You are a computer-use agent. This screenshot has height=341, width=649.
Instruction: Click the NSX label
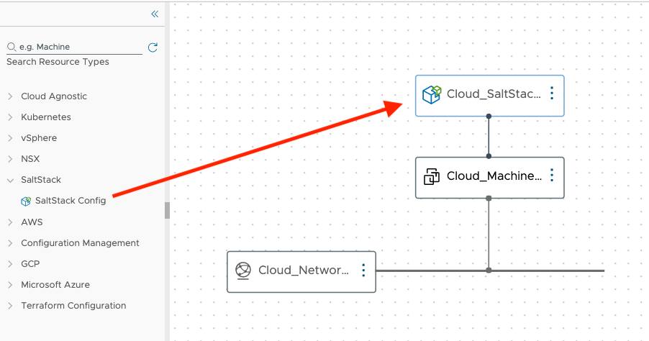pyautogui.click(x=30, y=159)
